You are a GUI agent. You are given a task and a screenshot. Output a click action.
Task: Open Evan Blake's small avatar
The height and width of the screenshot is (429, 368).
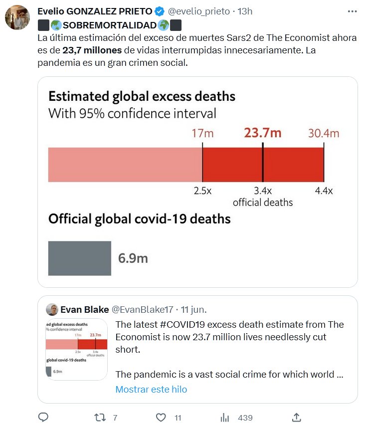pos(52,309)
